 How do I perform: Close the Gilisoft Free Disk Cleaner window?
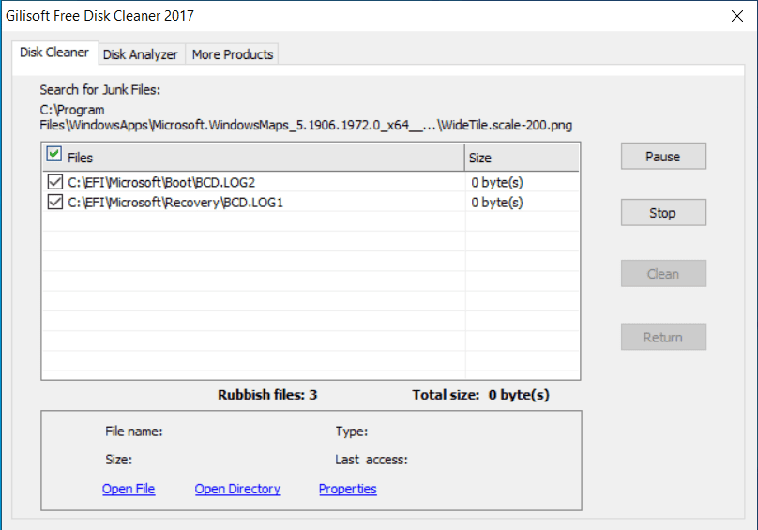click(737, 16)
